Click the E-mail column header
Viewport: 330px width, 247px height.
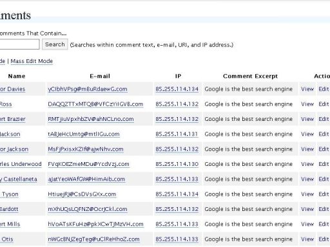(100, 76)
